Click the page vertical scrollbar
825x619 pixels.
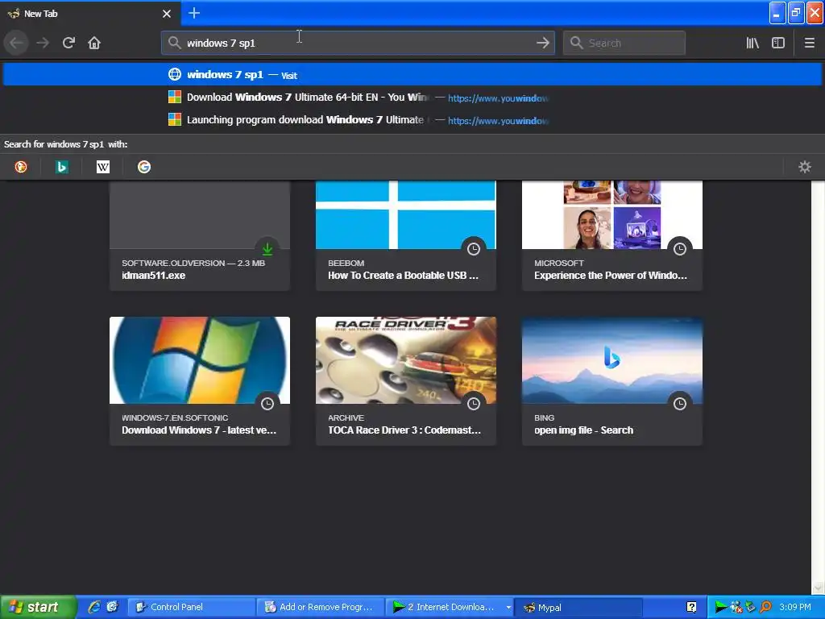[818, 388]
